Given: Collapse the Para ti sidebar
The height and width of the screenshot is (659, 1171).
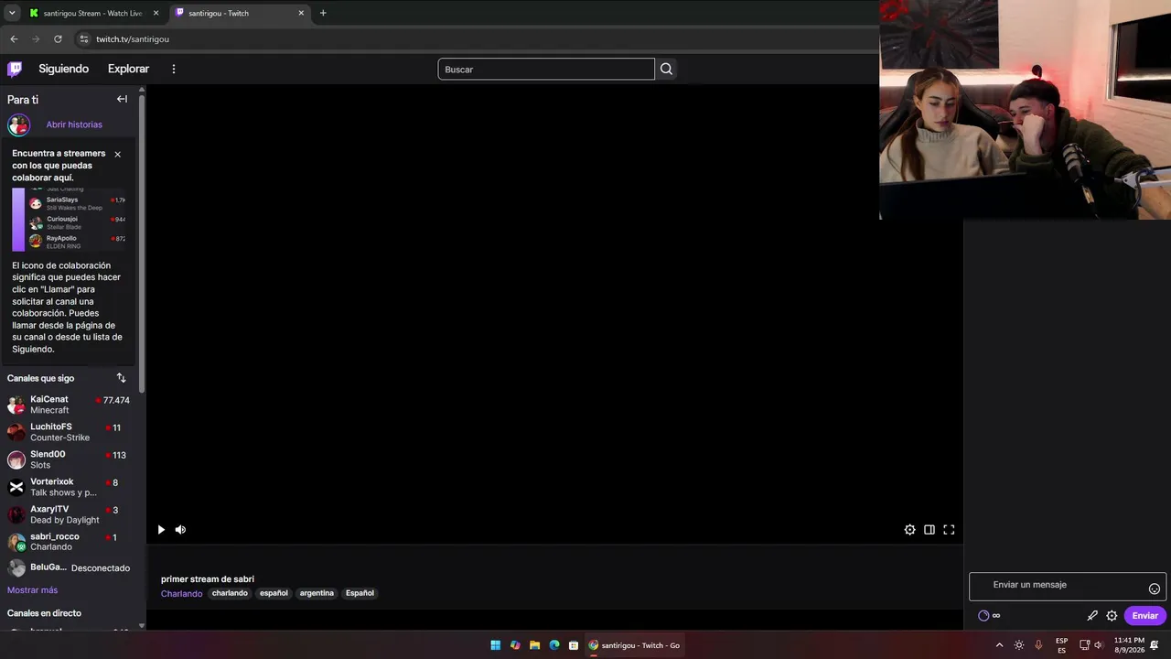Looking at the screenshot, I should pyautogui.click(x=122, y=99).
